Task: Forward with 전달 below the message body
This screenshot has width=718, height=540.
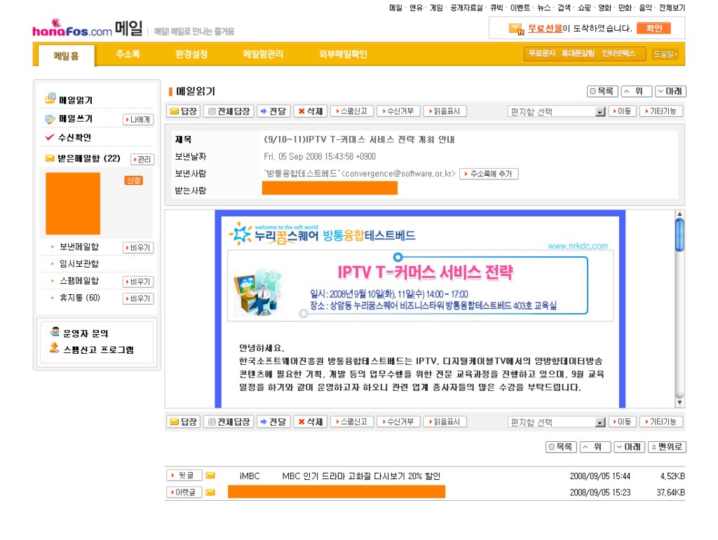Action: (273, 422)
